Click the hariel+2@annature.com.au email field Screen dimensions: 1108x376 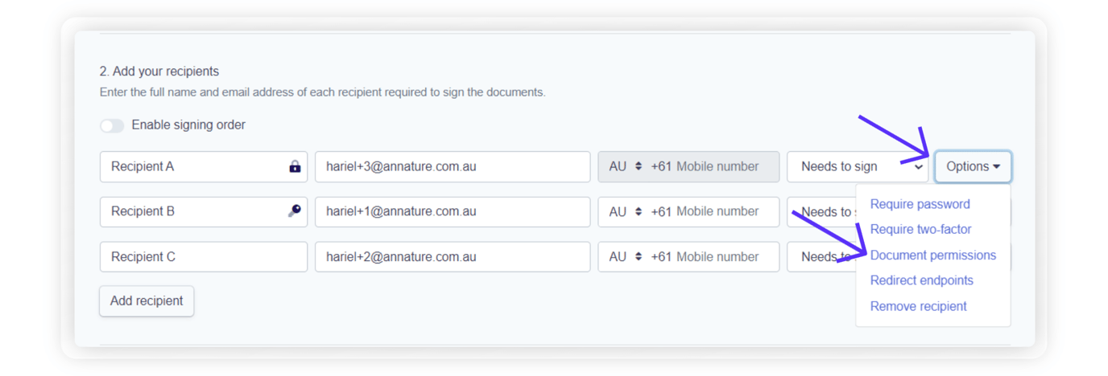pos(453,257)
